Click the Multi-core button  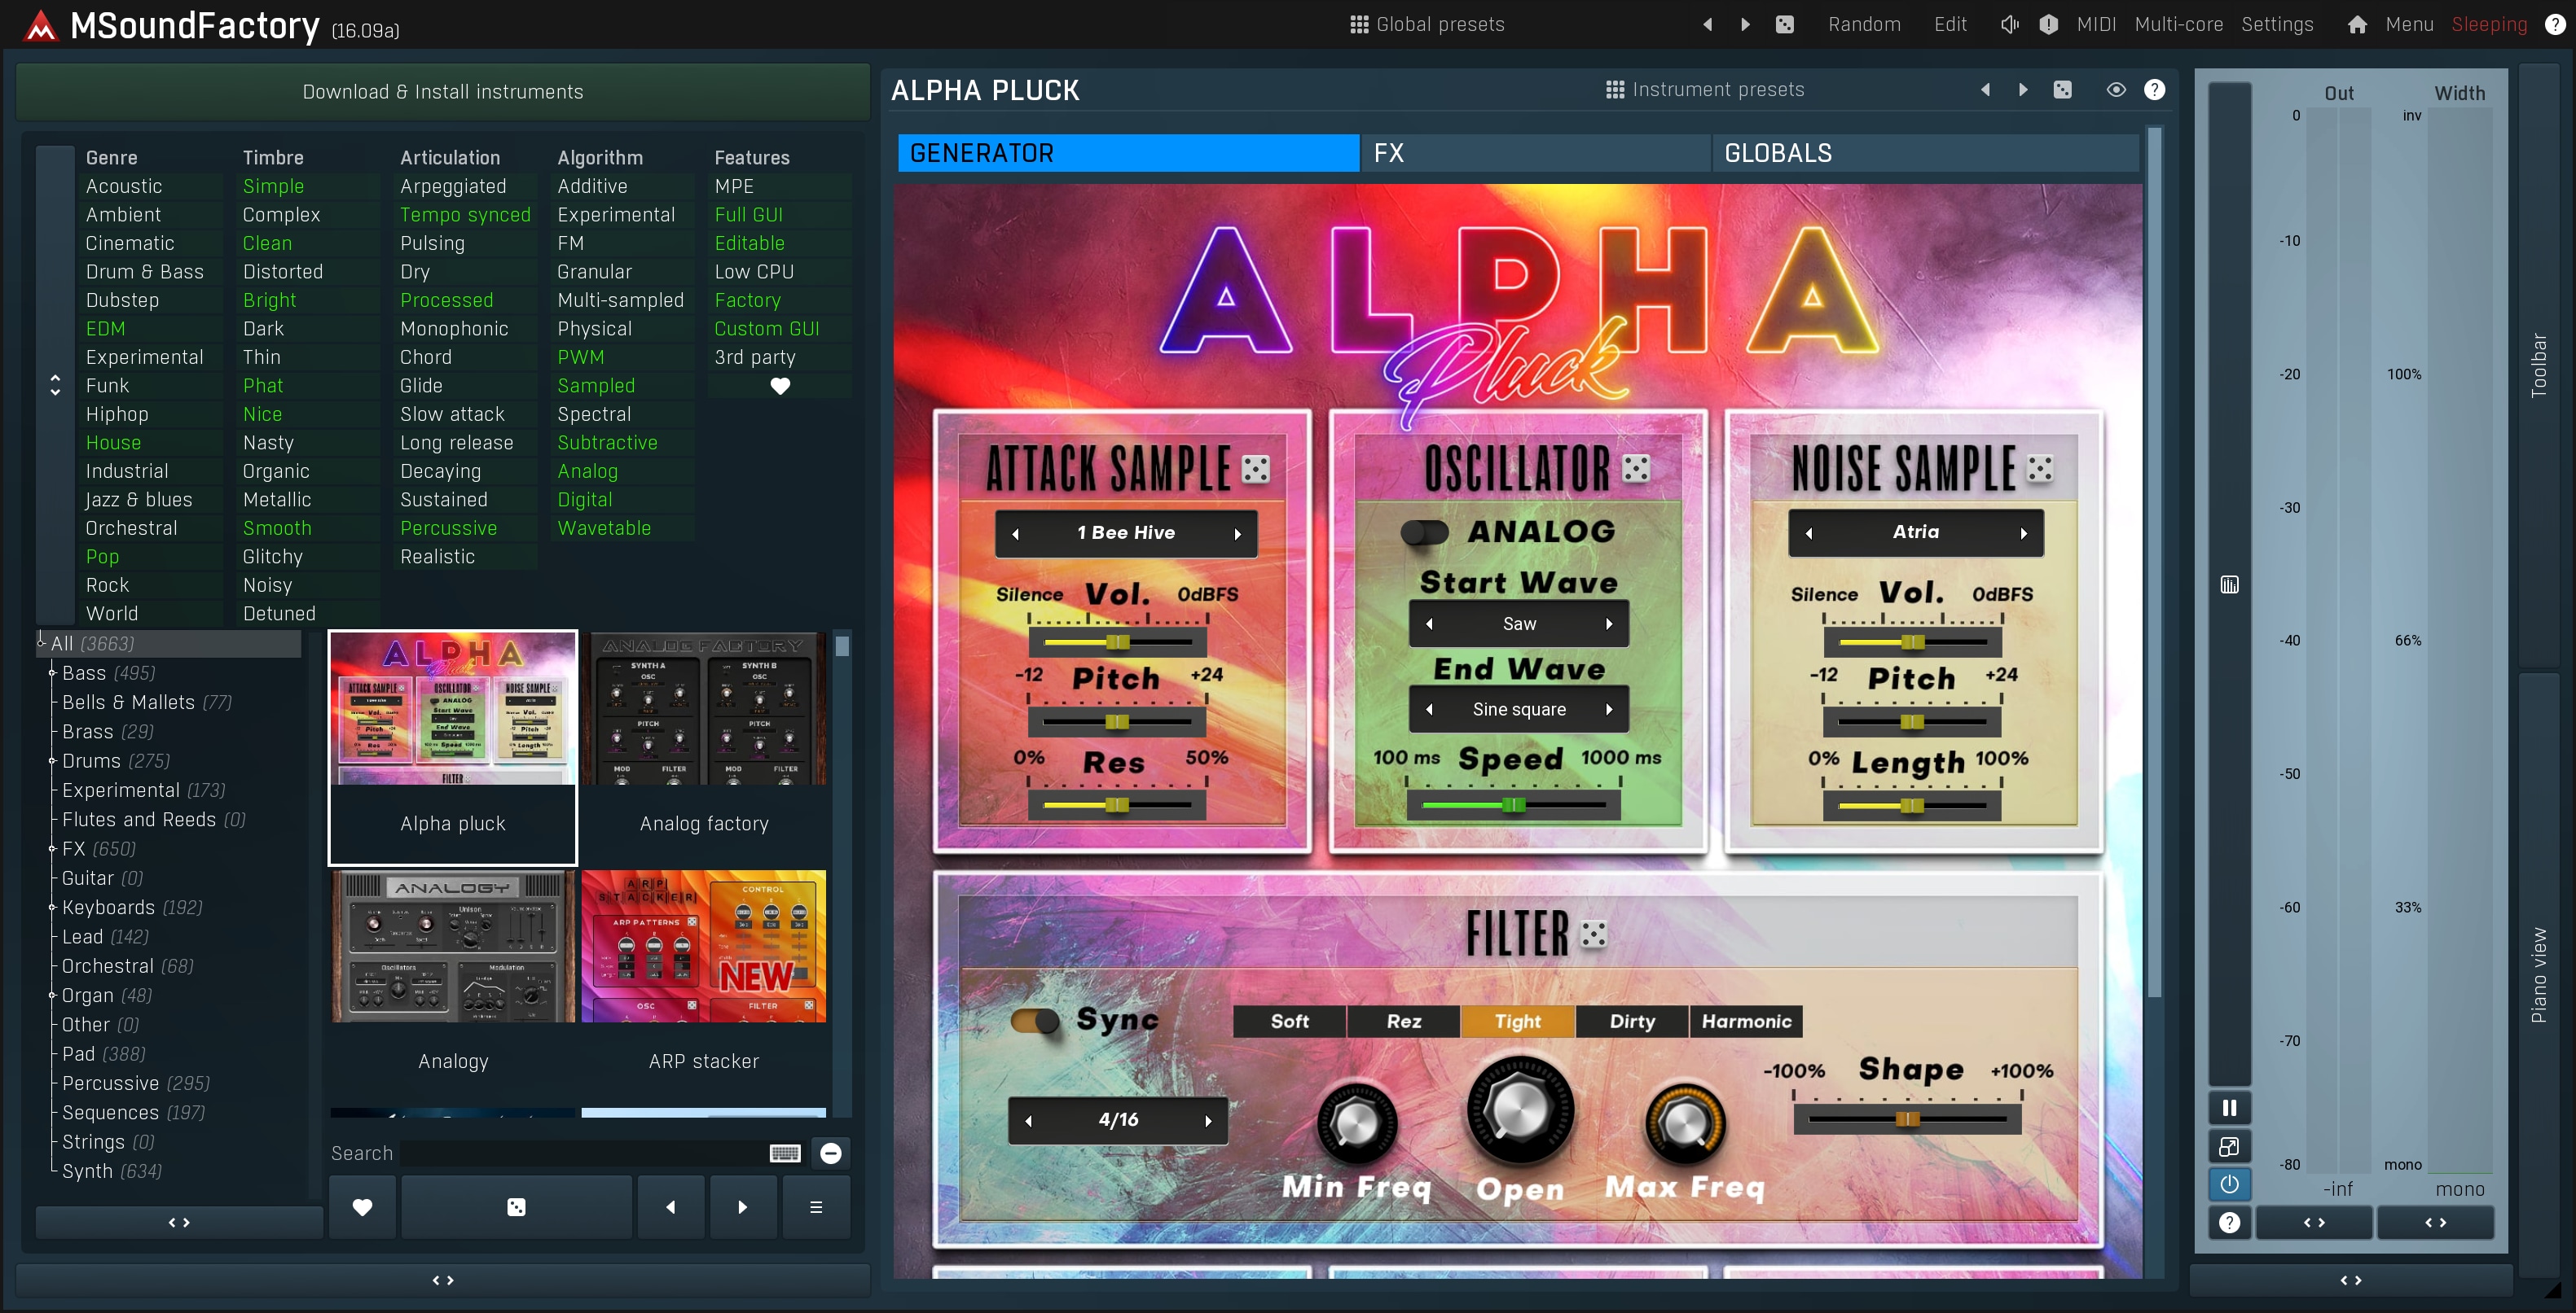(x=2179, y=24)
